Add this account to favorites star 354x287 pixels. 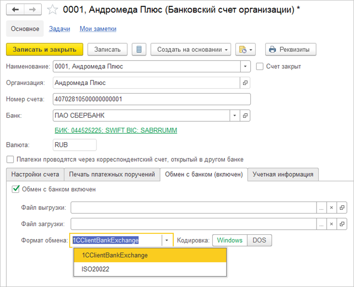coord(53,10)
